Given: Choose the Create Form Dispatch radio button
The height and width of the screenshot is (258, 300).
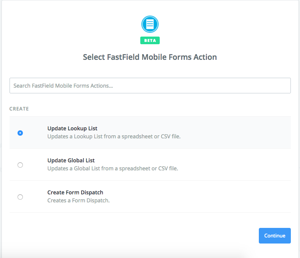Looking at the screenshot, I should click(x=20, y=197).
